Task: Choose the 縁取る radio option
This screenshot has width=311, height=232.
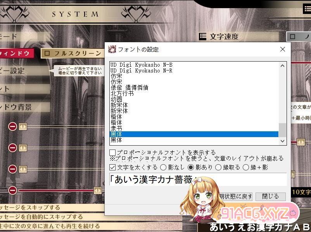Action: point(218,167)
